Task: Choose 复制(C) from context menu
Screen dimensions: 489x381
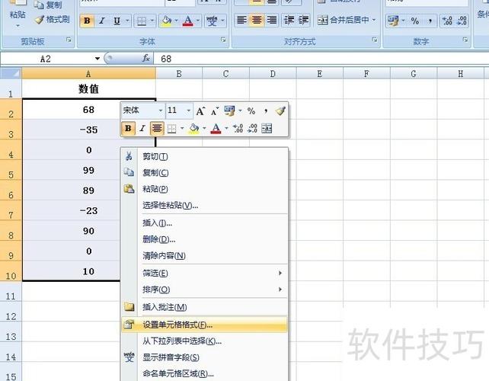Action: pyautogui.click(x=205, y=172)
